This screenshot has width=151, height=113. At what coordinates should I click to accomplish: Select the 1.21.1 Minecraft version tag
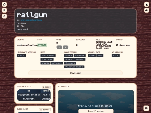(x=21, y=56)
